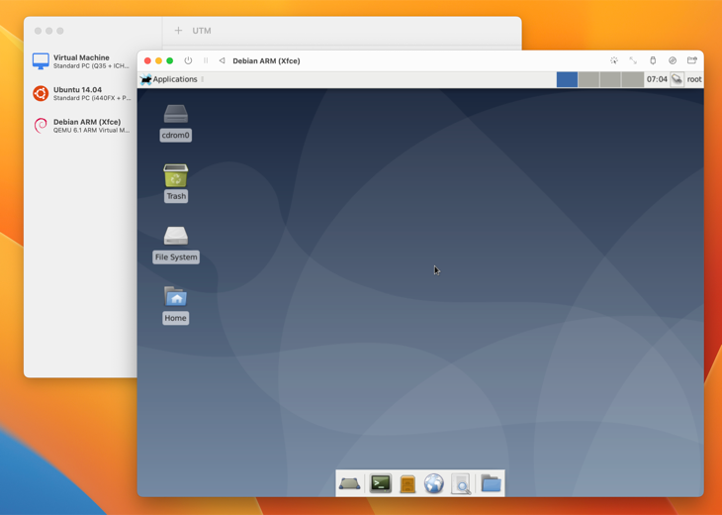
Task: Click the VM power button in toolbar
Action: click(x=188, y=60)
